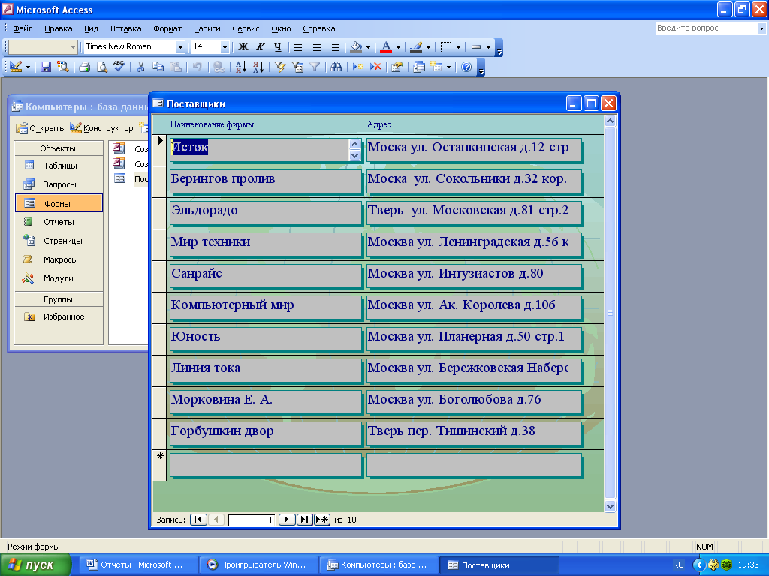Click the Undo icon
769x576 pixels.
tap(197, 67)
